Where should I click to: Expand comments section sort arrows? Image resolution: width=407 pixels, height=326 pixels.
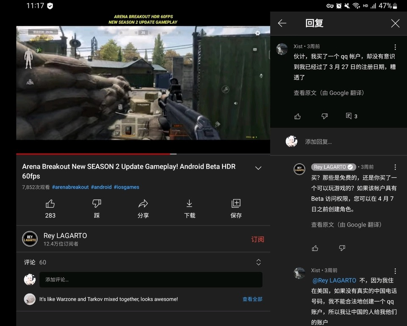click(x=259, y=262)
